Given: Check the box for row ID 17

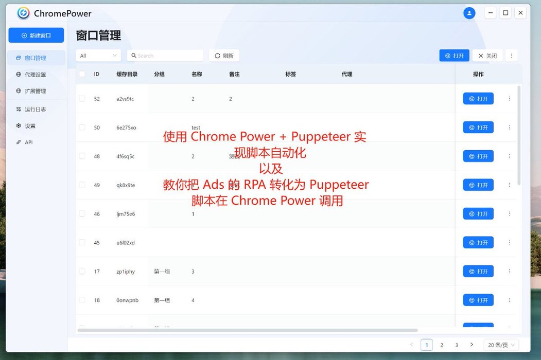Looking at the screenshot, I should [x=82, y=272].
